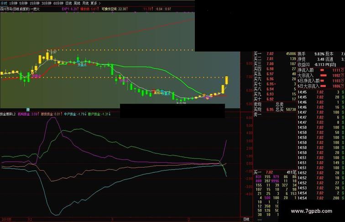Image resolution: width=345 pixels, height=222 pixels.
Task: Click the 买二 bid row at 7.01
Action: click(275, 59)
